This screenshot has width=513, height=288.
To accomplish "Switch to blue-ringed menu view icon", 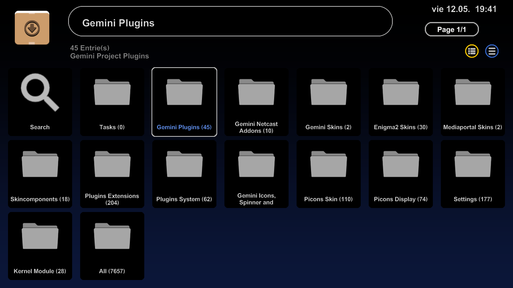I will click(x=492, y=51).
